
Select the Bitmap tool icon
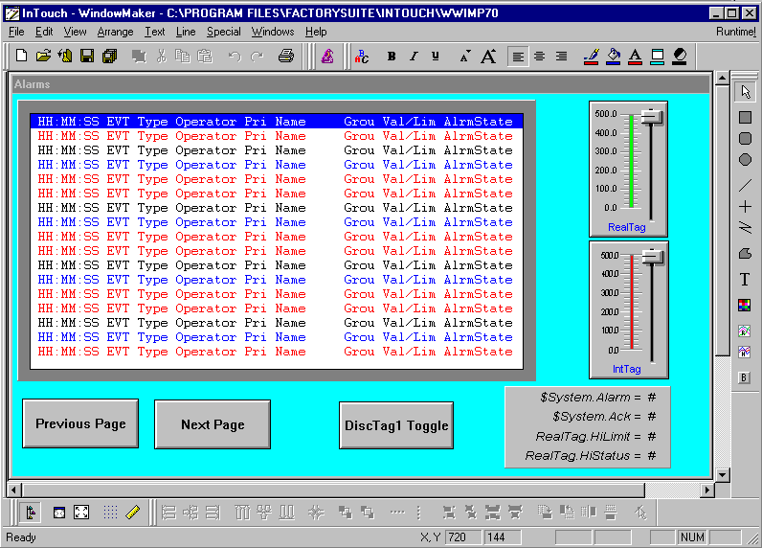[745, 306]
